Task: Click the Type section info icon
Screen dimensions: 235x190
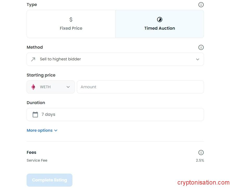Action: [201, 5]
